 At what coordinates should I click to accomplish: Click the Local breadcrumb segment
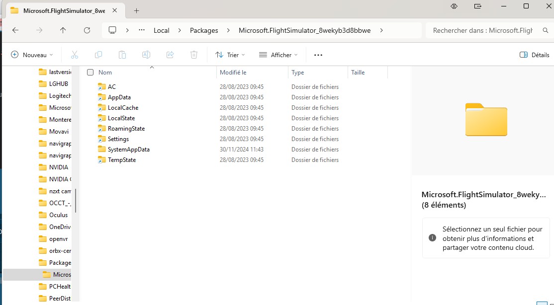(x=162, y=30)
